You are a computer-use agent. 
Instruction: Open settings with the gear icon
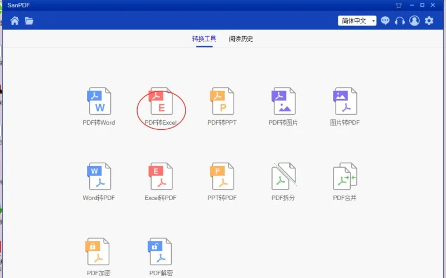point(429,21)
